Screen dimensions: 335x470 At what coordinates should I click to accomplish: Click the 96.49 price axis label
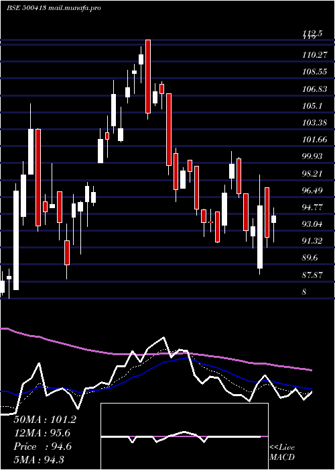click(x=312, y=190)
